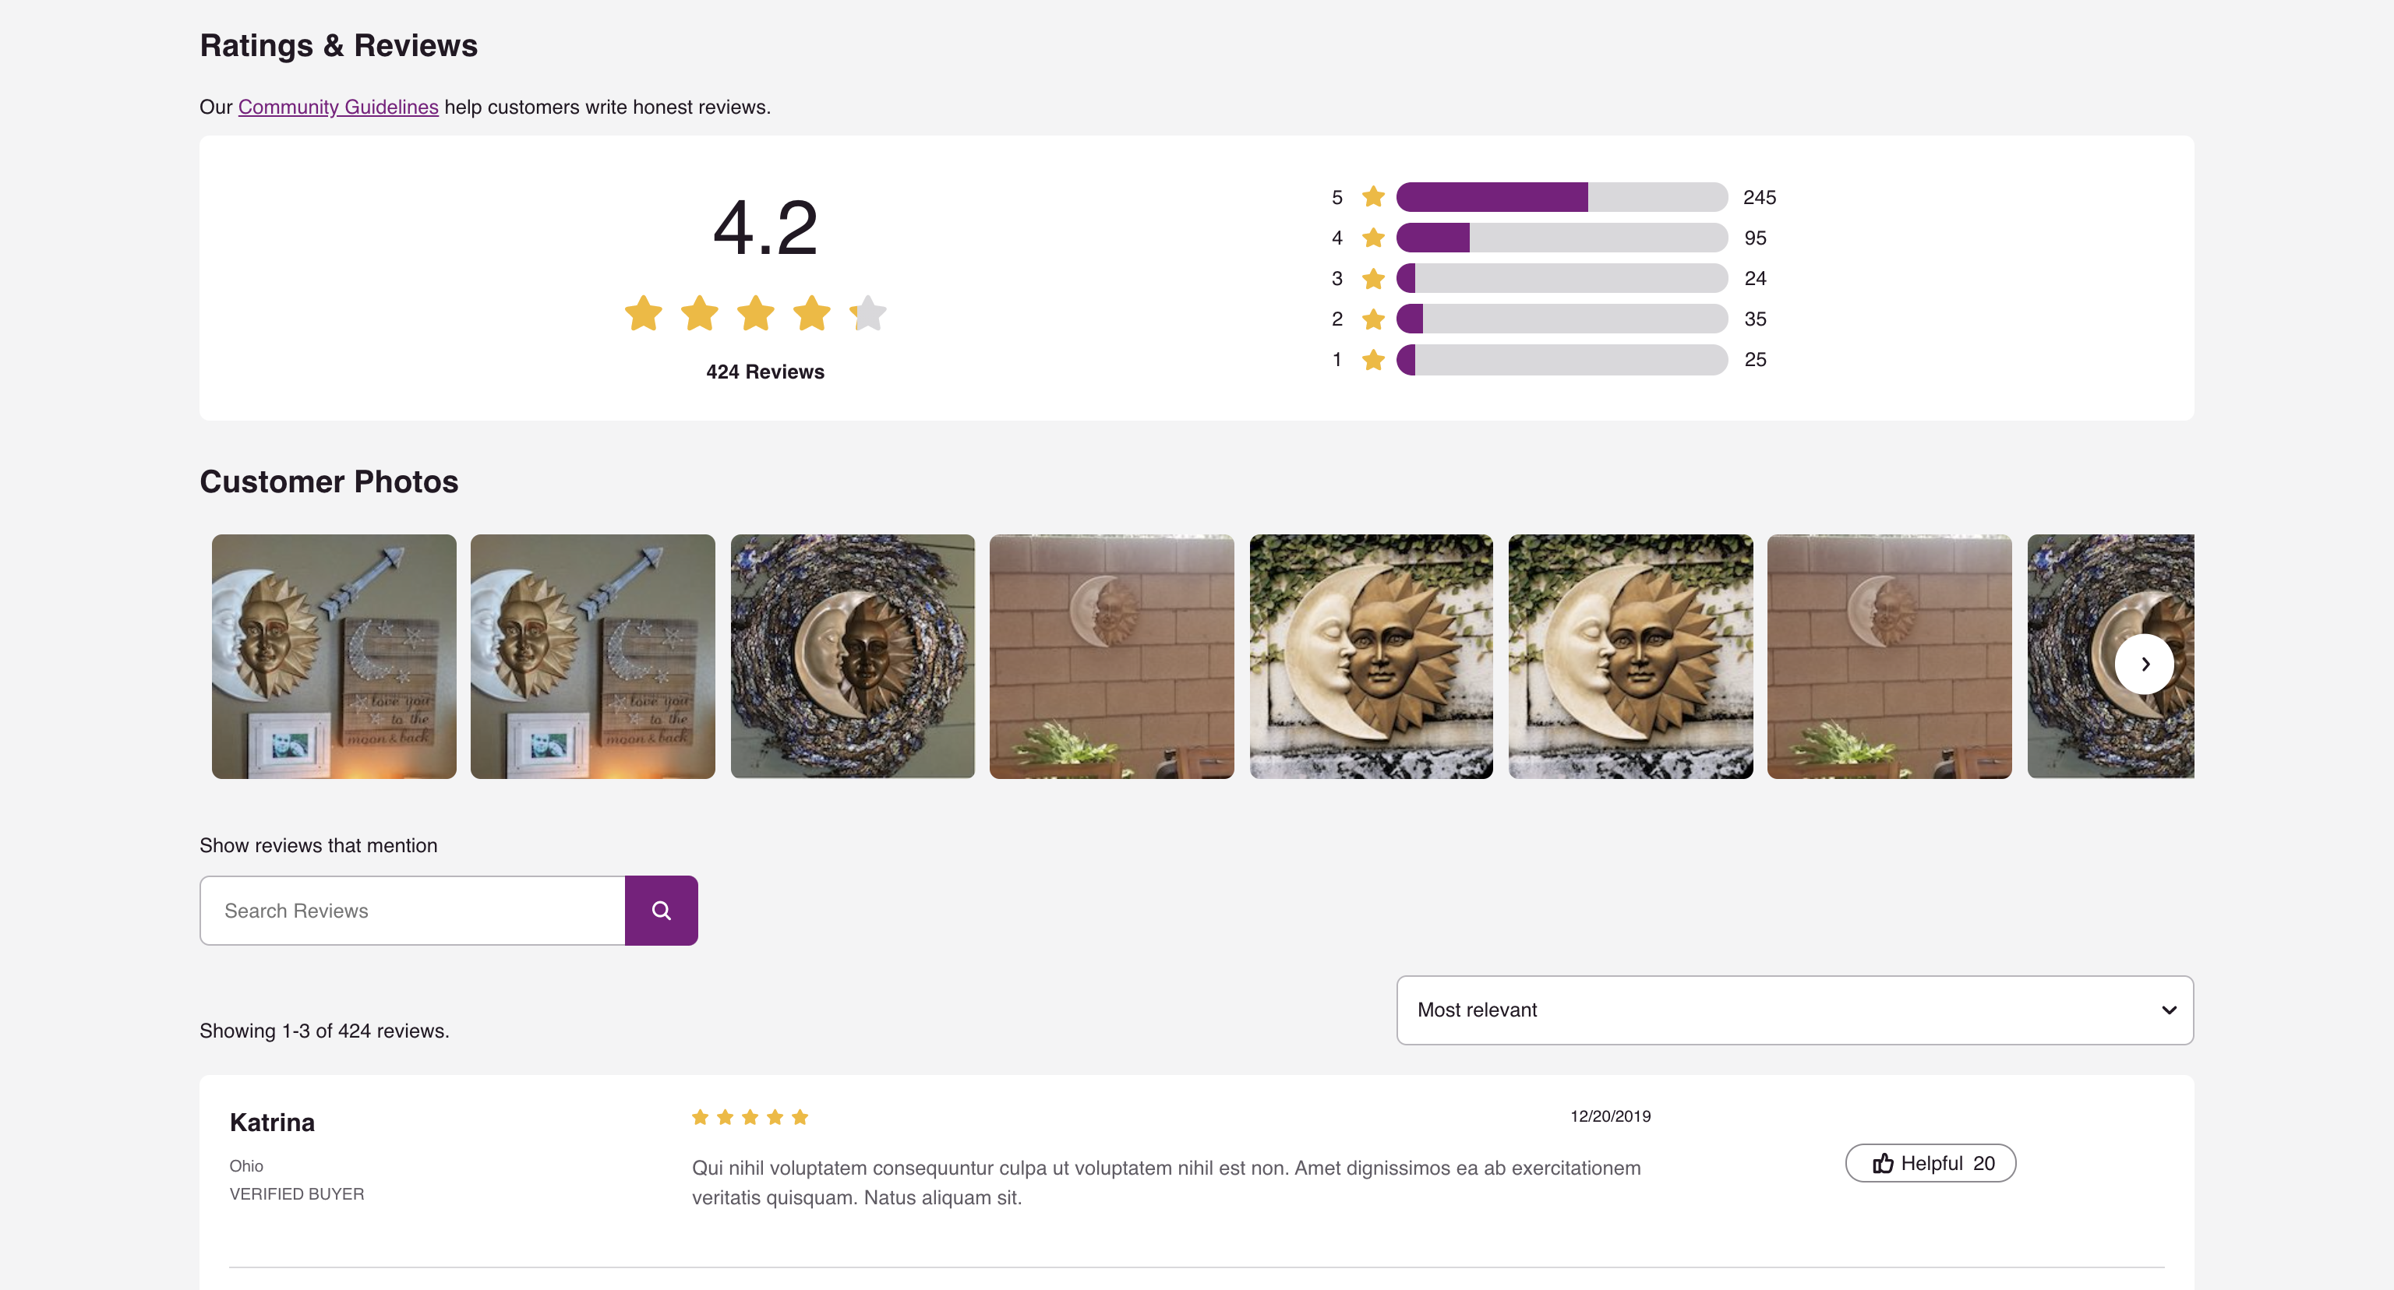Click the first overall rating star
Viewport: 2394px width, 1290px height.
click(x=643, y=313)
